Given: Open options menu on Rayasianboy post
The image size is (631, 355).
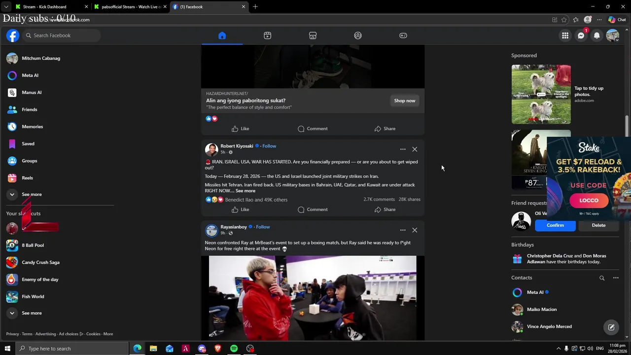Looking at the screenshot, I should pyautogui.click(x=403, y=230).
